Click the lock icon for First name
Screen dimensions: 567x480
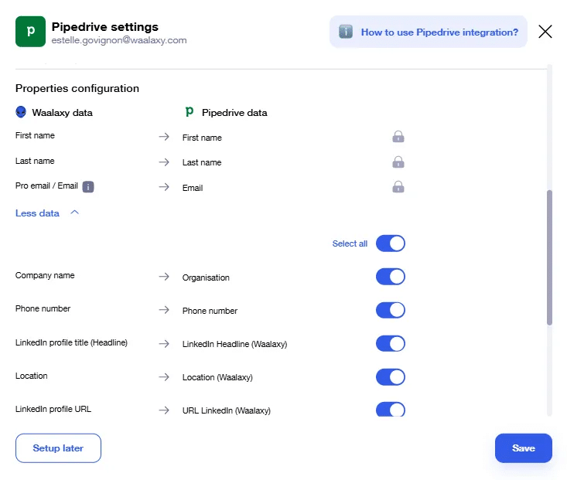click(x=398, y=137)
